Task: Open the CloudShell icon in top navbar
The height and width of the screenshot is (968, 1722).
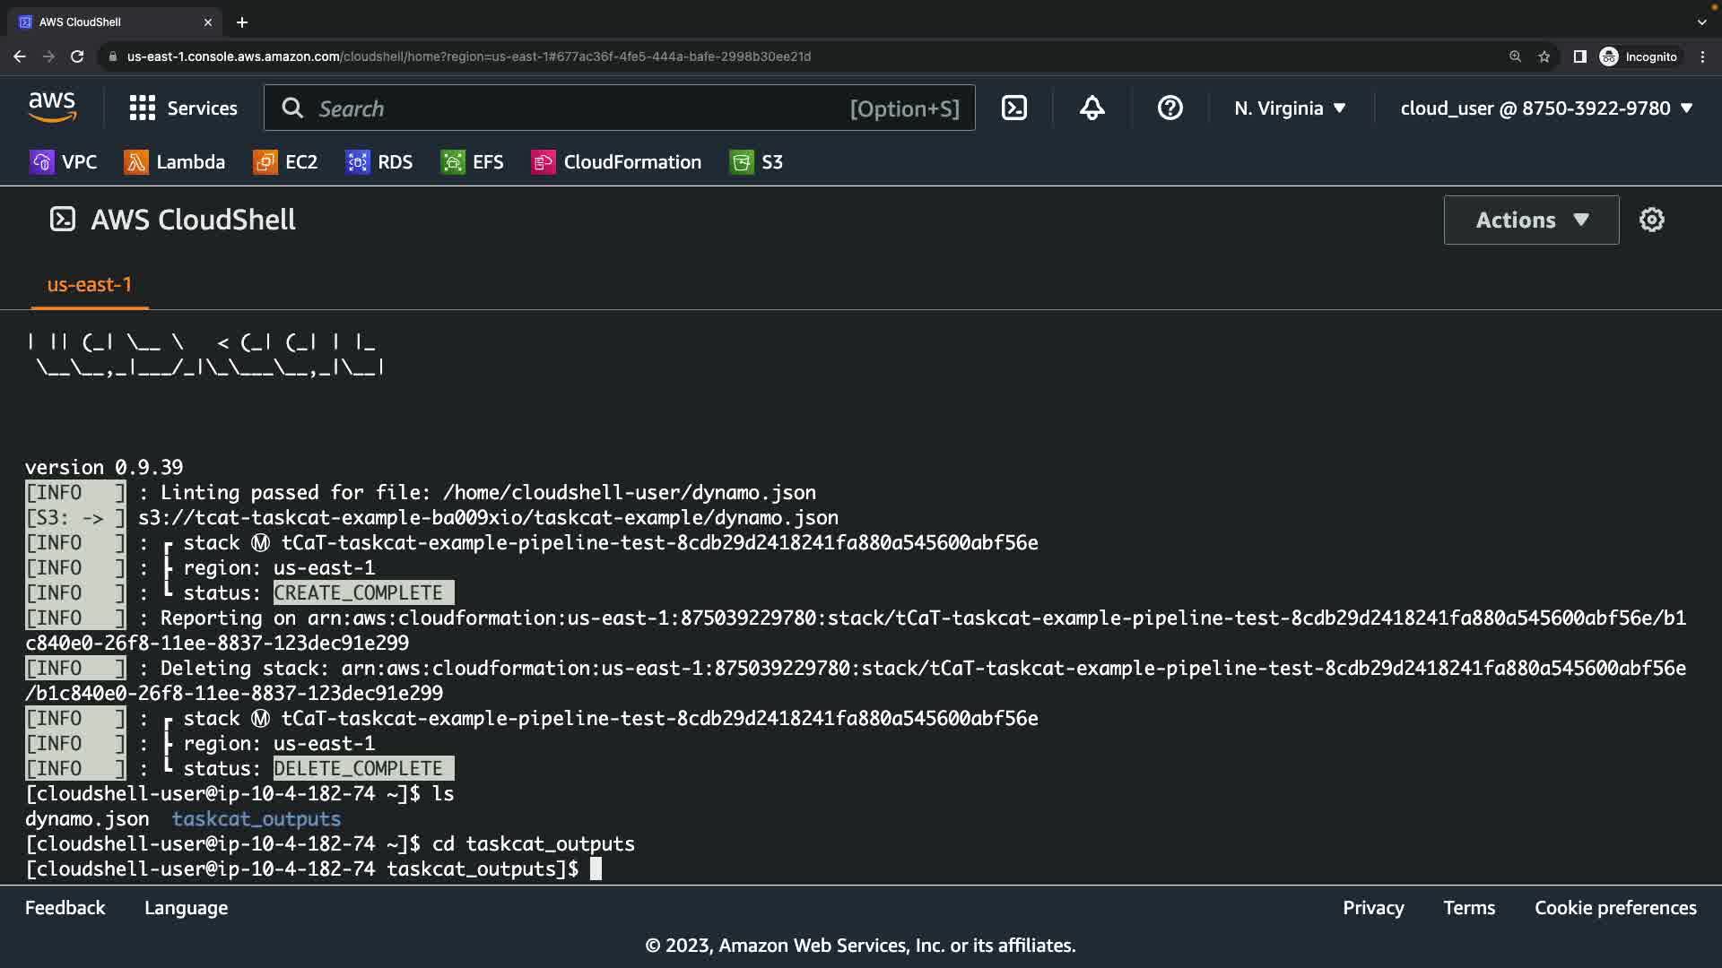Action: point(1013,108)
